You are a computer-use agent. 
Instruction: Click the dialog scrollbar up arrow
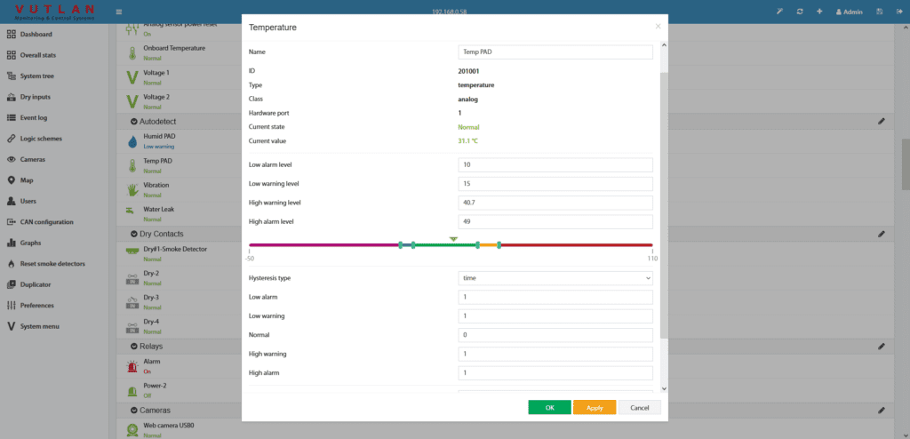click(x=664, y=44)
